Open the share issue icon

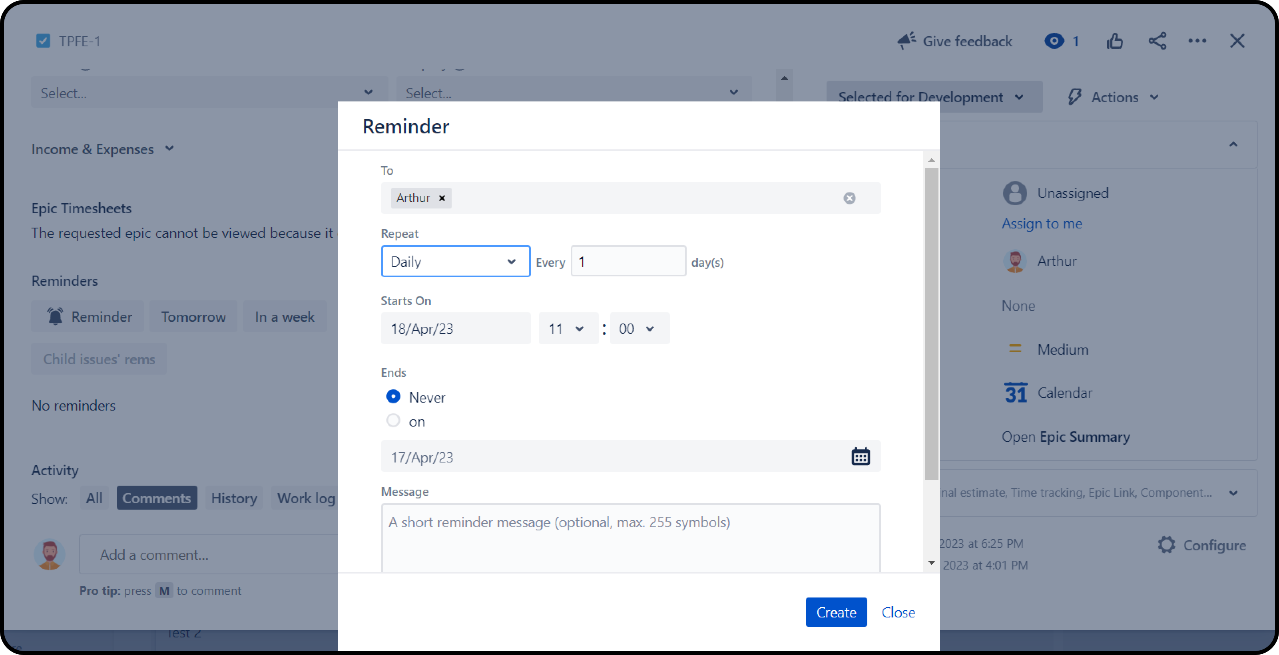(1157, 41)
